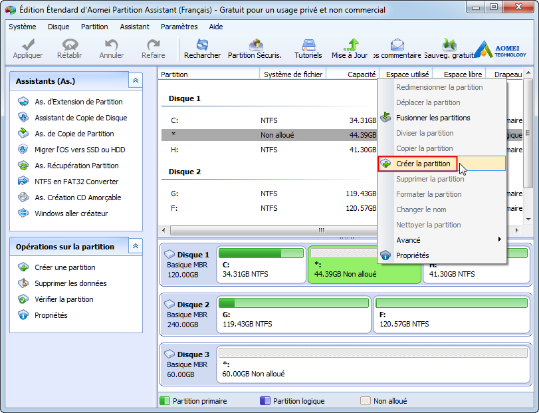Viewport: 539px width, 413px height.
Task: Click the Non alloué legend swatch
Action: [365, 401]
